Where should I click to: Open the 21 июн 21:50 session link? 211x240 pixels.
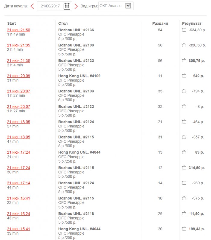[x=18, y=30]
